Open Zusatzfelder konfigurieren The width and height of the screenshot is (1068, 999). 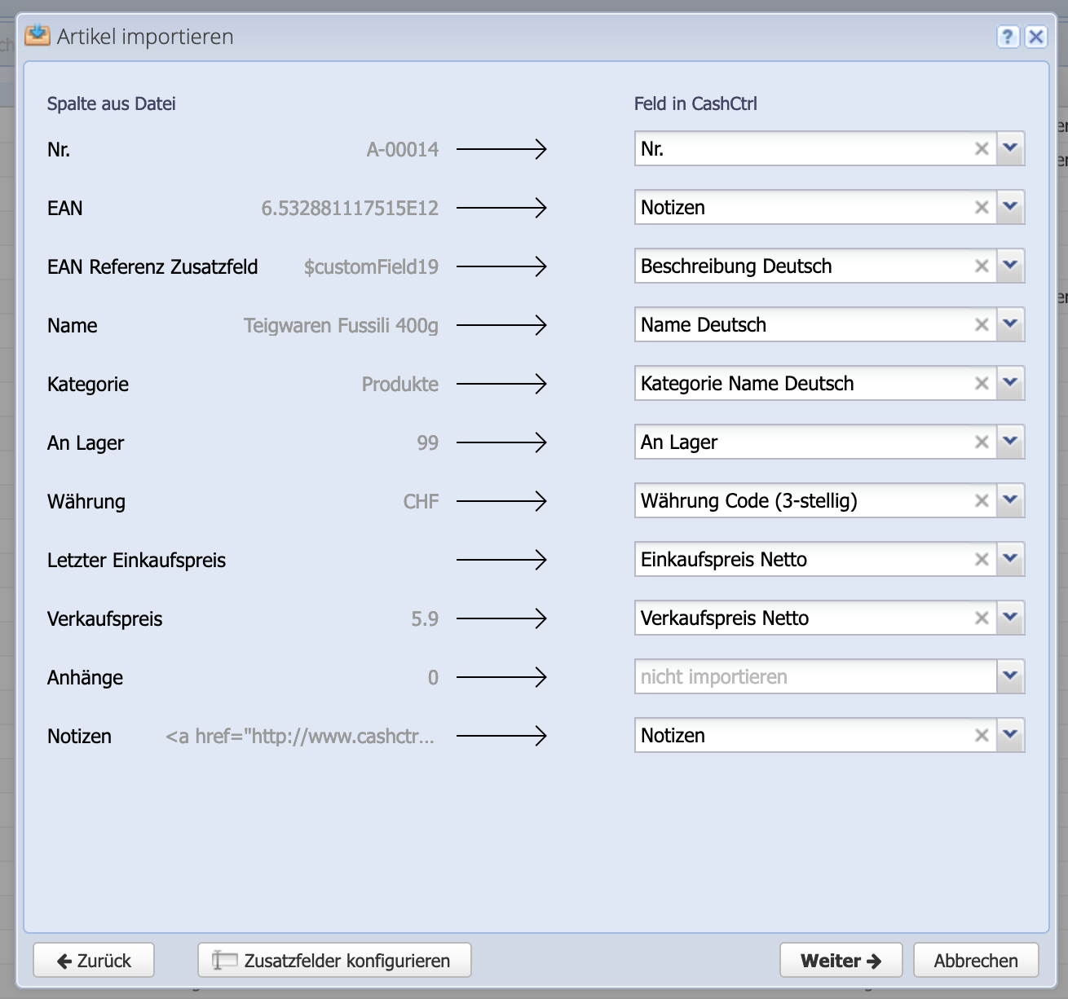click(x=334, y=960)
